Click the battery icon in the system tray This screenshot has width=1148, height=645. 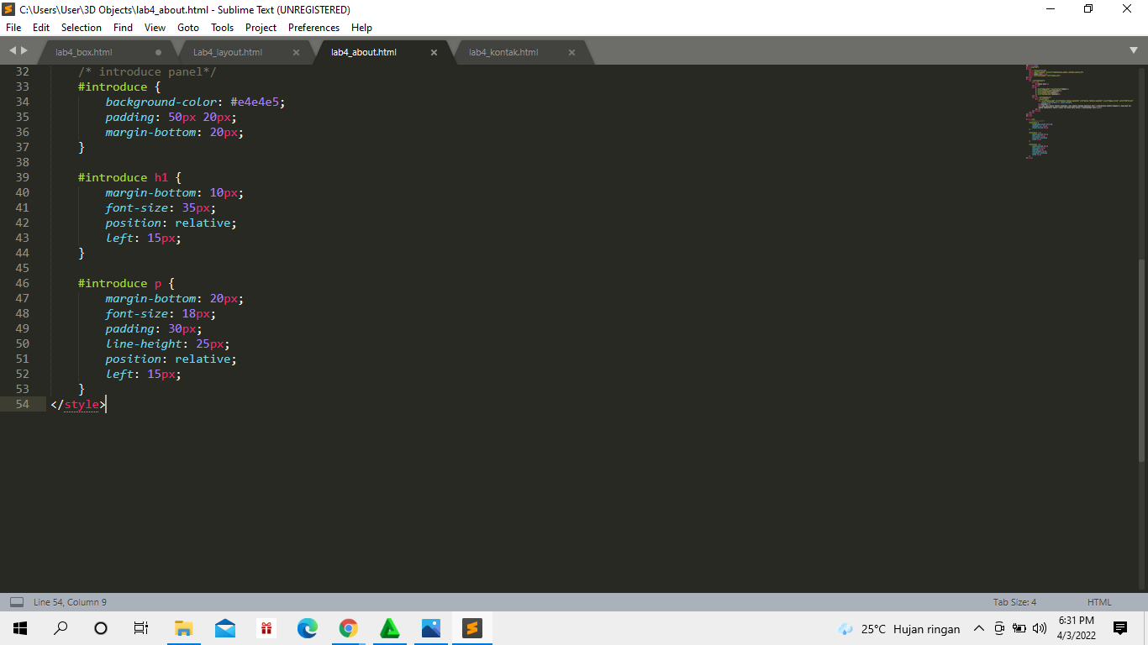1018,628
